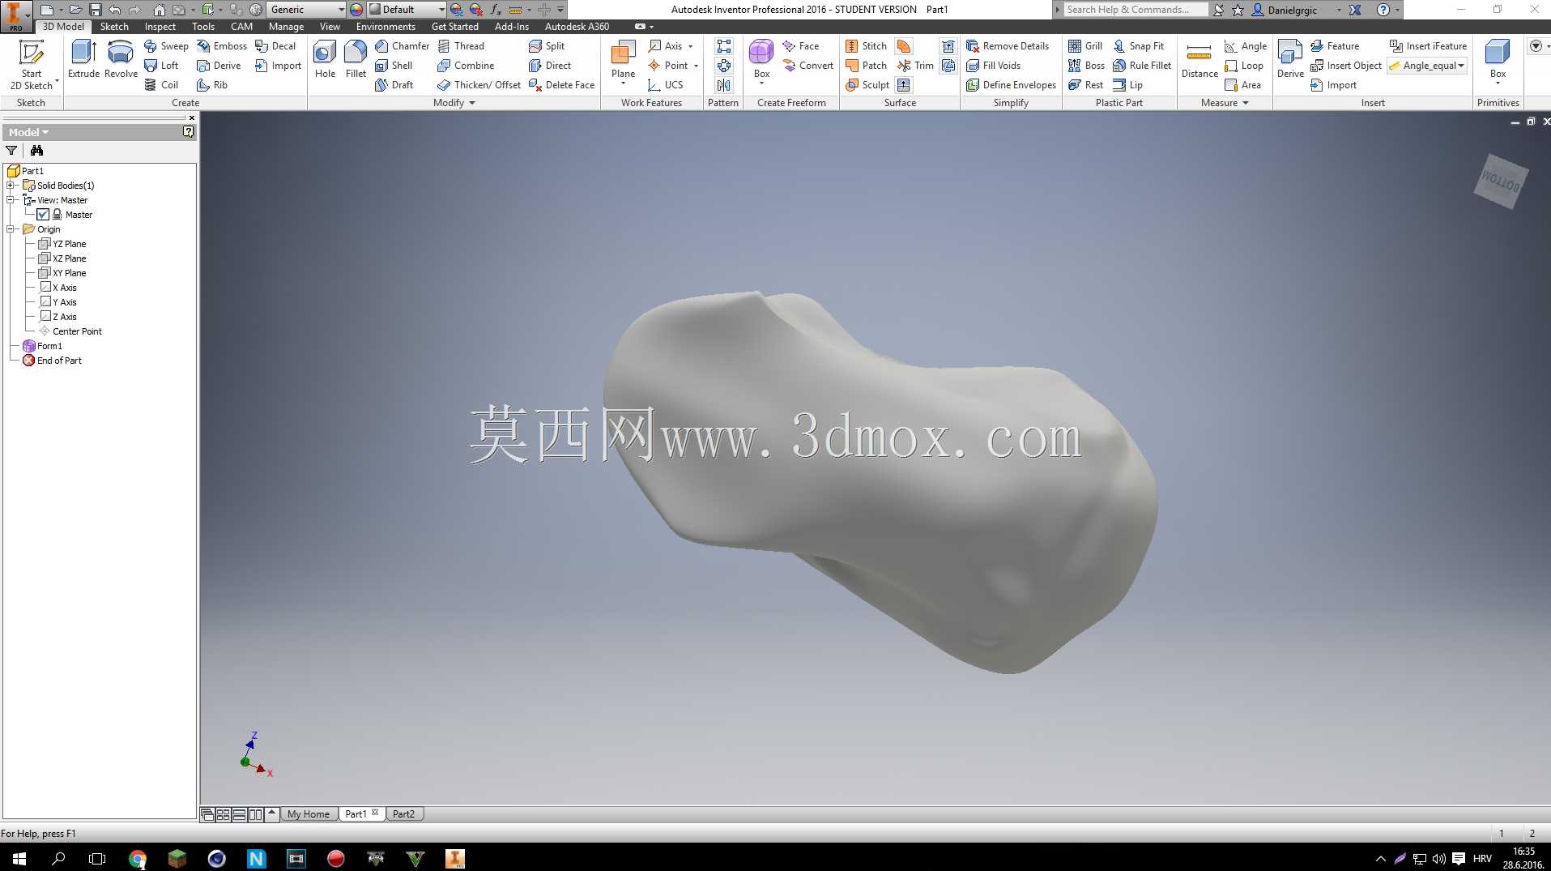This screenshot has height=871, width=1551.
Task: Click the Hole tool
Action: 325,59
